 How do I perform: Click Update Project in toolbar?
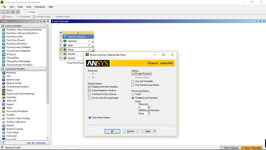(61, 17)
